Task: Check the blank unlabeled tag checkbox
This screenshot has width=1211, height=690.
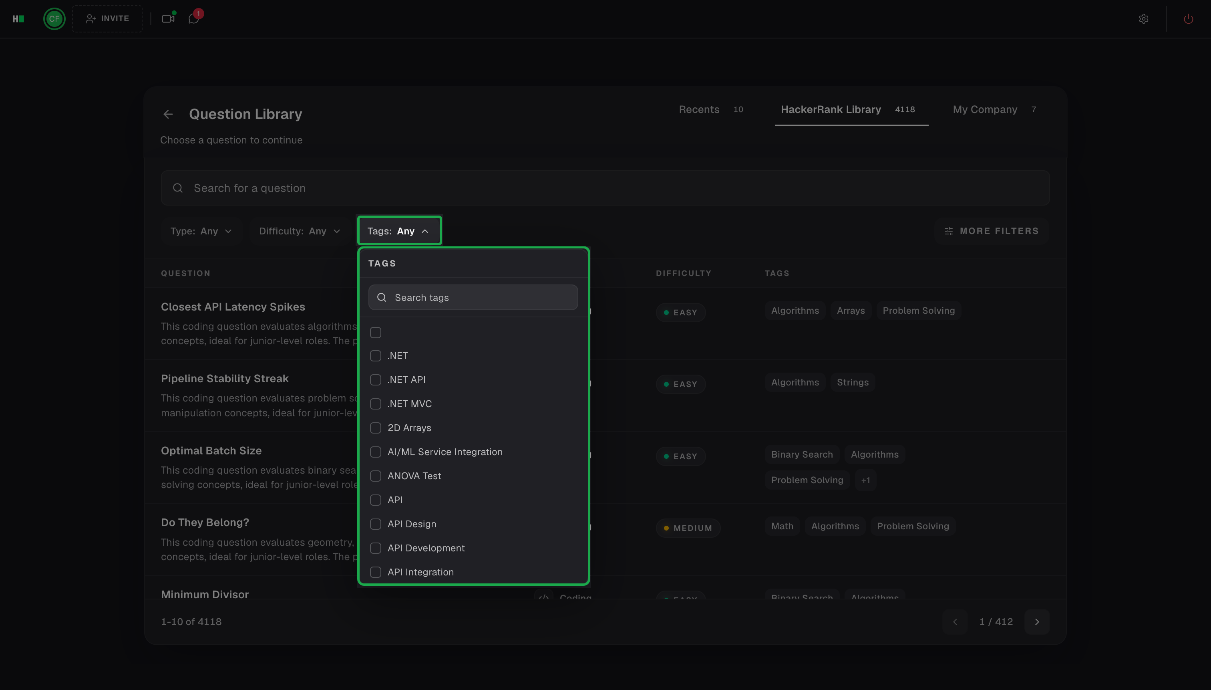Action: point(376,333)
